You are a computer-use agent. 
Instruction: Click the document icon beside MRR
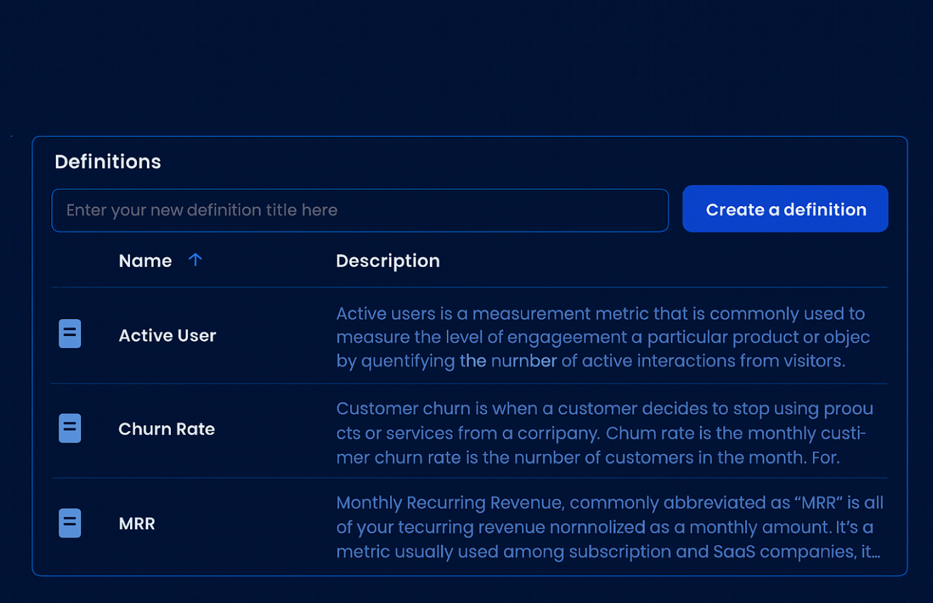pos(69,523)
